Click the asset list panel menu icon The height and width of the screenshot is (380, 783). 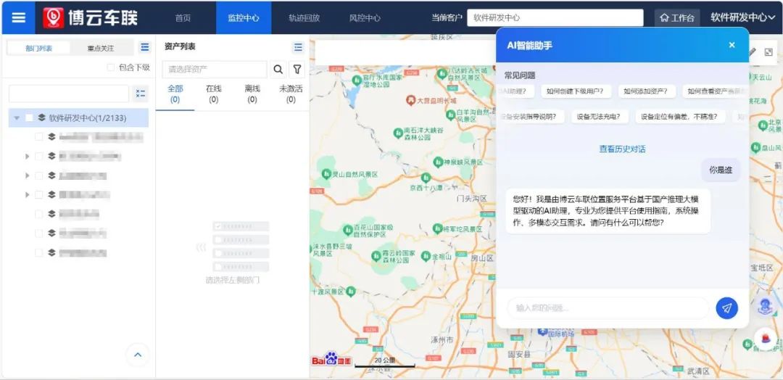(298, 47)
